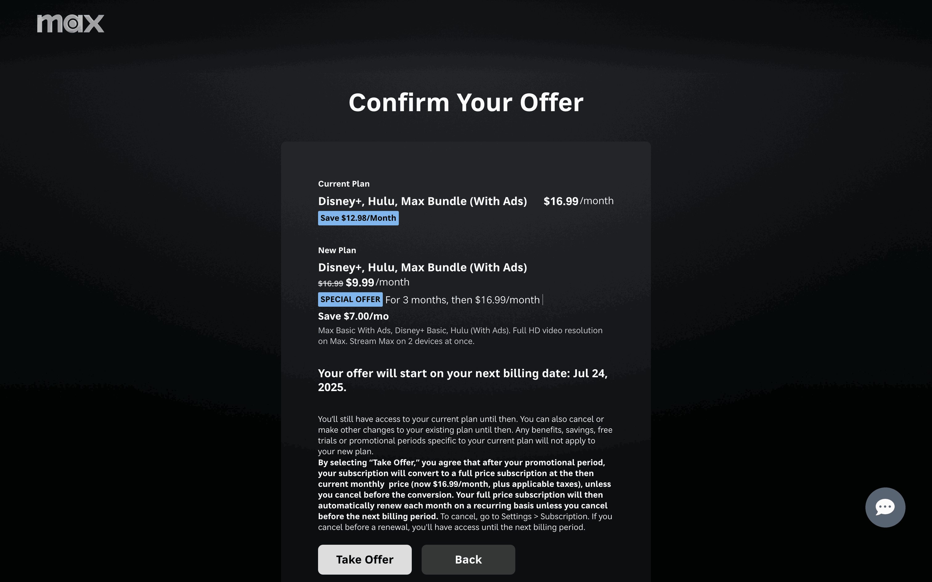The image size is (932, 582).
Task: Click the "For 3 months" offer terms text
Action: [462, 300]
